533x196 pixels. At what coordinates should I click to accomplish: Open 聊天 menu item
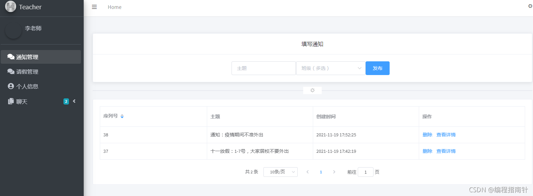pyautogui.click(x=41, y=101)
